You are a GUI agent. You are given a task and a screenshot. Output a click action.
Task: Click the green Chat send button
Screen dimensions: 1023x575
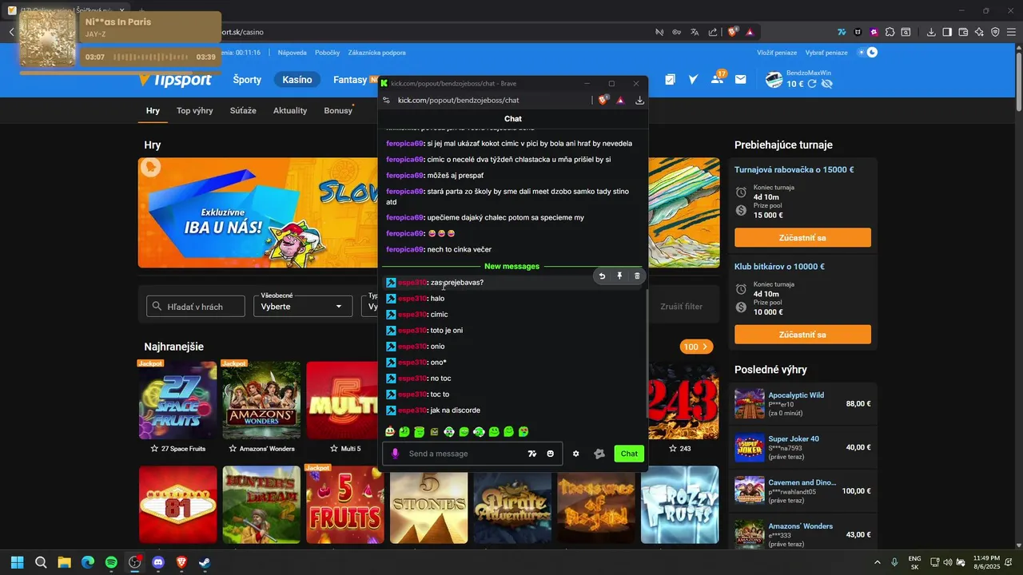(x=629, y=454)
